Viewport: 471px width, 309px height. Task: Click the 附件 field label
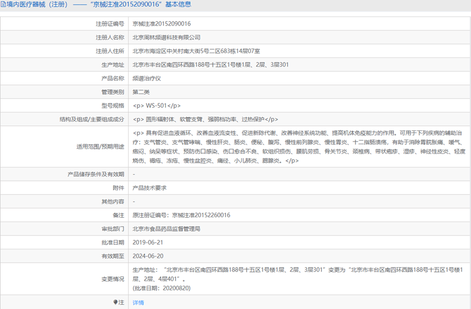[119, 188]
